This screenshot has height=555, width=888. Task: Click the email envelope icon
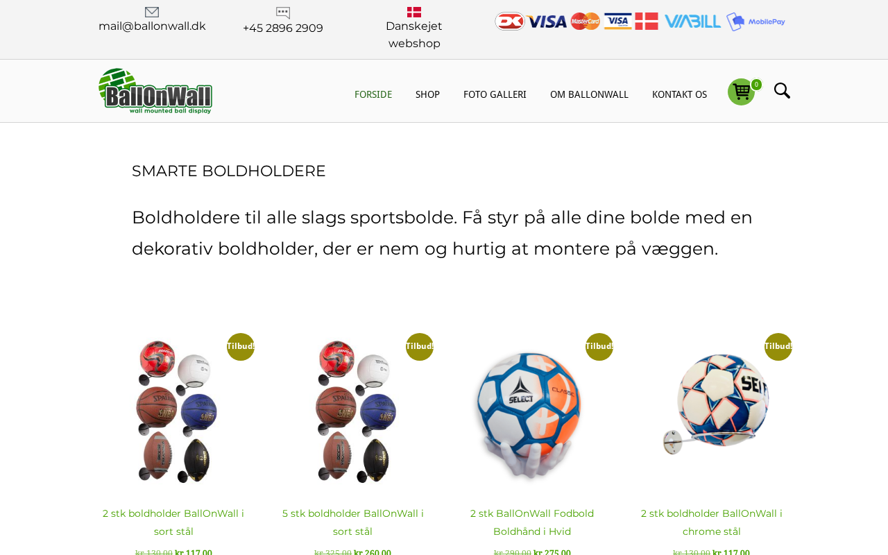[x=152, y=12]
